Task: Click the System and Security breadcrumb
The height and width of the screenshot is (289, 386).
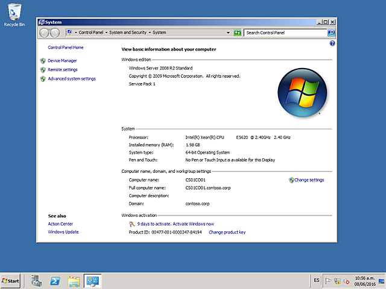Action: pyautogui.click(x=128, y=33)
